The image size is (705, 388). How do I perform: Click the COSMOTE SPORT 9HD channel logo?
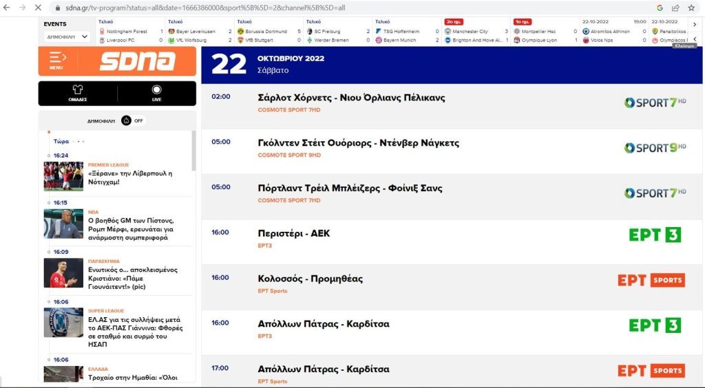(x=655, y=148)
